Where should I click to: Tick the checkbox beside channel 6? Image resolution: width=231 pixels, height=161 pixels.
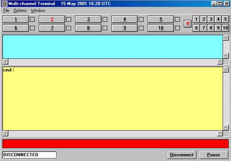32,28
